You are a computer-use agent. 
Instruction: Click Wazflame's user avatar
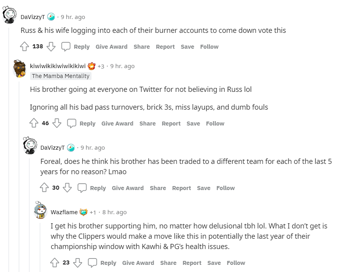pos(40,210)
